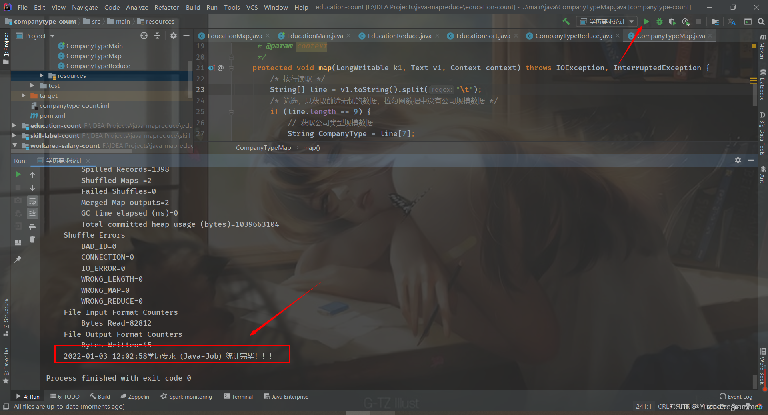Toggle scroll to end in the Run console
This screenshot has height=415, width=768.
pos(32,213)
